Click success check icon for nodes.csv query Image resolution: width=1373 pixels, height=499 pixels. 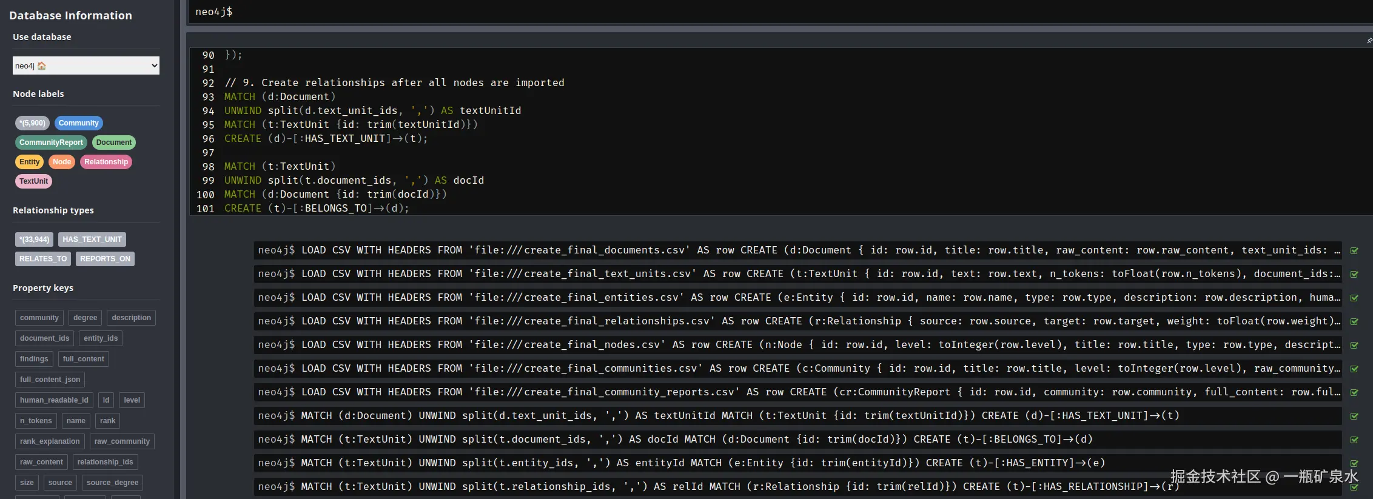[x=1354, y=345]
